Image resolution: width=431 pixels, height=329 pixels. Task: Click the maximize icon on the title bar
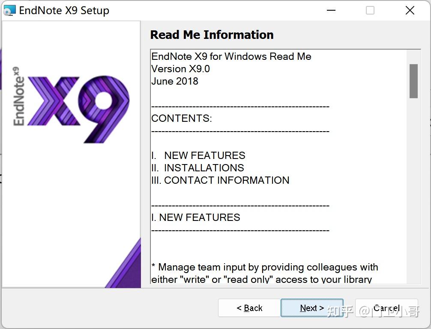(369, 10)
